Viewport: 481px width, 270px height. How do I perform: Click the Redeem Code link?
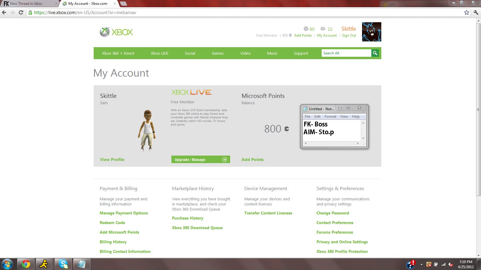(x=112, y=223)
